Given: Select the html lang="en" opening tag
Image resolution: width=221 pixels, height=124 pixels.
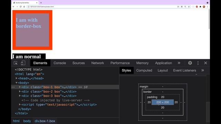Looking at the screenshot, I should (x=29, y=74).
